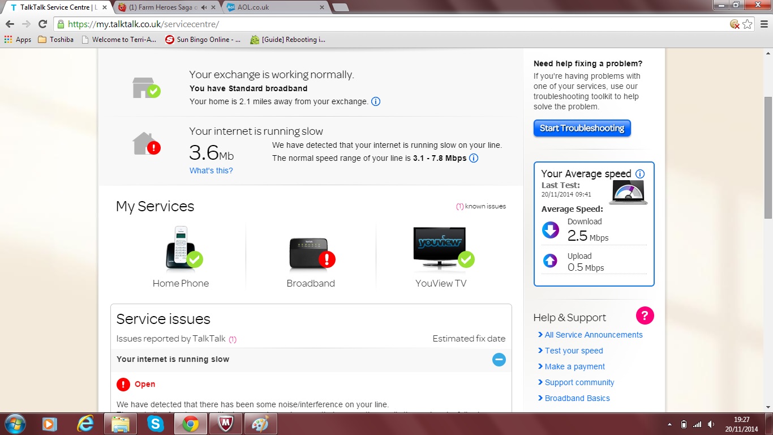Click the Chrome reload page button

(42, 24)
